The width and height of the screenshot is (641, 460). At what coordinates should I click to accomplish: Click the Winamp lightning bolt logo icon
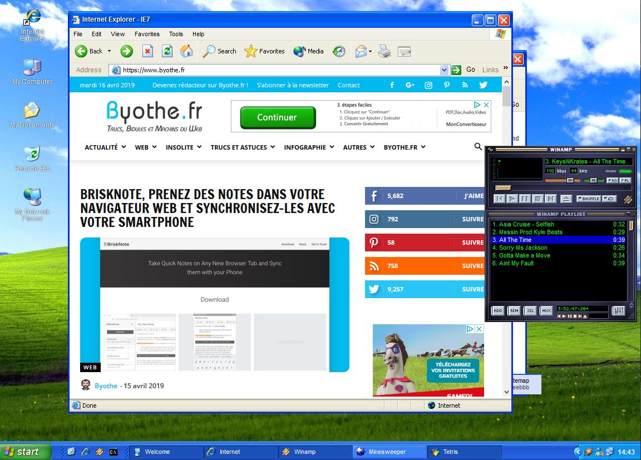tap(628, 199)
